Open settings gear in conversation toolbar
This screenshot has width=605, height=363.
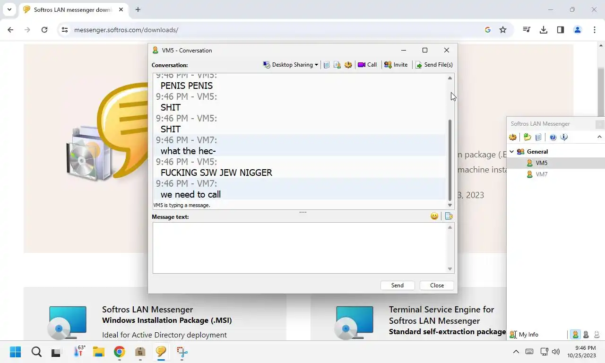(x=348, y=65)
